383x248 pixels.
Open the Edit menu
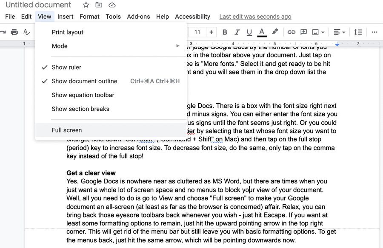(26, 17)
